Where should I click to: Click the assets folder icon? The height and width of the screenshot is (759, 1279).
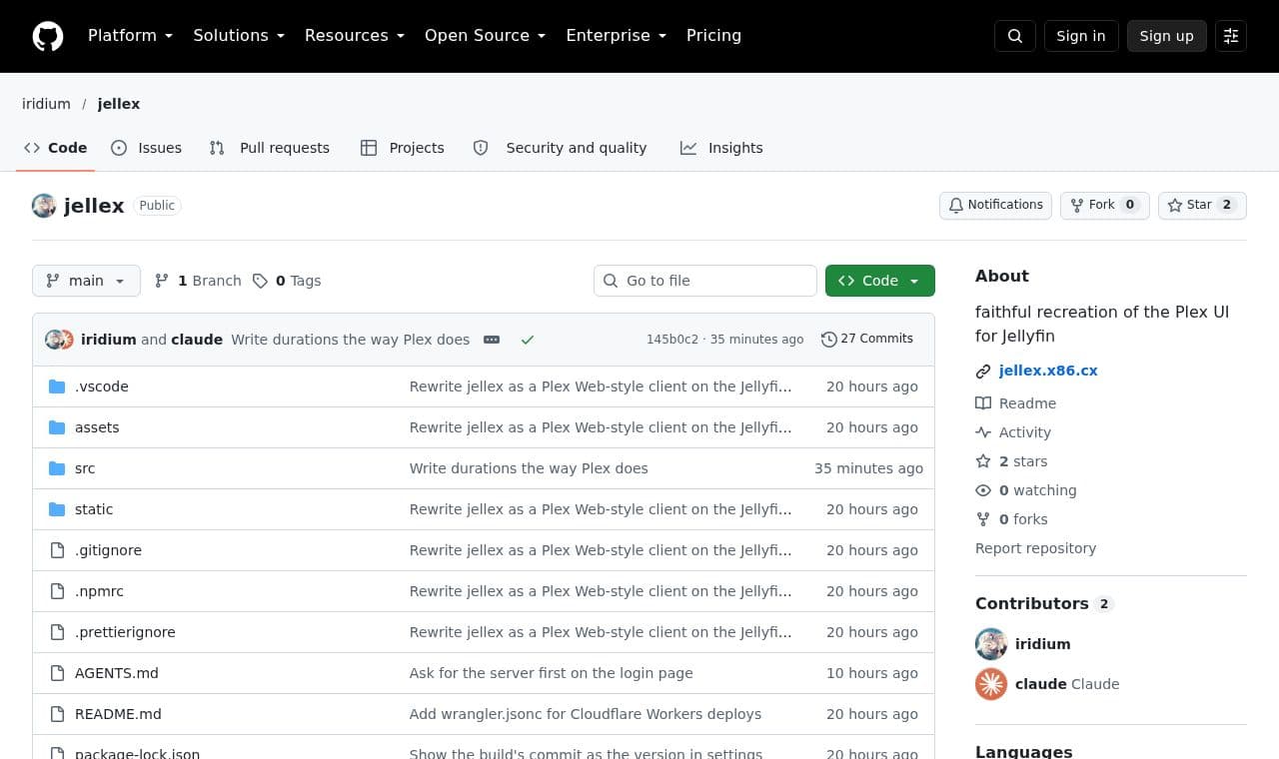57,427
